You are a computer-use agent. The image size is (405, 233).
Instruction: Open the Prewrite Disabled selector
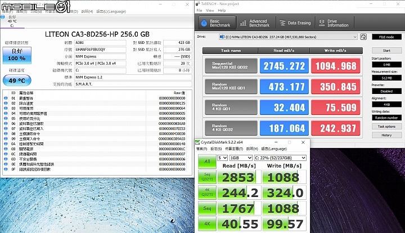point(386,91)
